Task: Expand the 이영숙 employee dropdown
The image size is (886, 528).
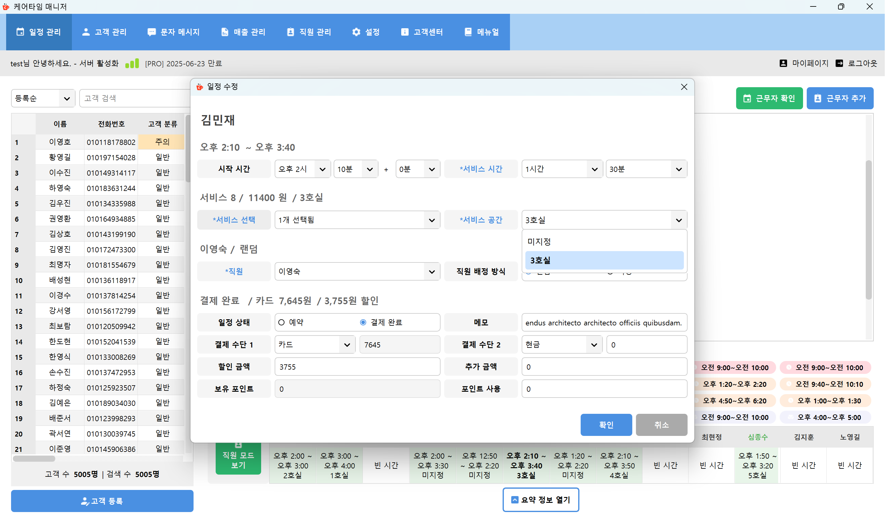Action: coord(357,271)
